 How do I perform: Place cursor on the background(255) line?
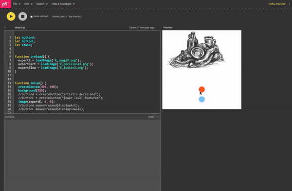[32, 90]
